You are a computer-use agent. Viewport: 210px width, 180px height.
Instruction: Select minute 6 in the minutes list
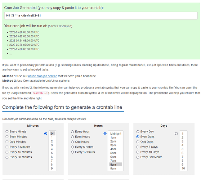(53, 157)
